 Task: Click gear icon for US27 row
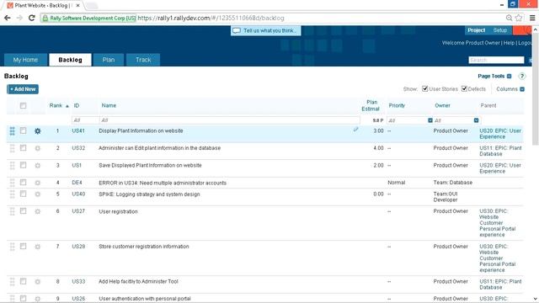click(x=37, y=211)
